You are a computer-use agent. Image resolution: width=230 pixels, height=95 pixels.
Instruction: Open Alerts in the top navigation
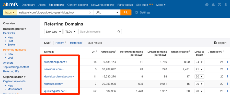click(42, 5)
